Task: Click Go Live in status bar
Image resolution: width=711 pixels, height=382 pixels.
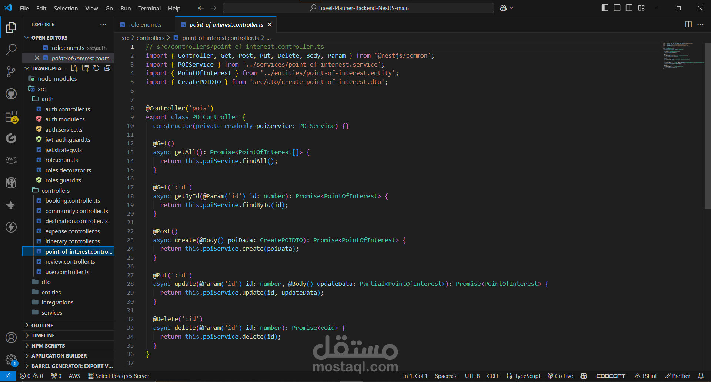Action: coord(560,376)
